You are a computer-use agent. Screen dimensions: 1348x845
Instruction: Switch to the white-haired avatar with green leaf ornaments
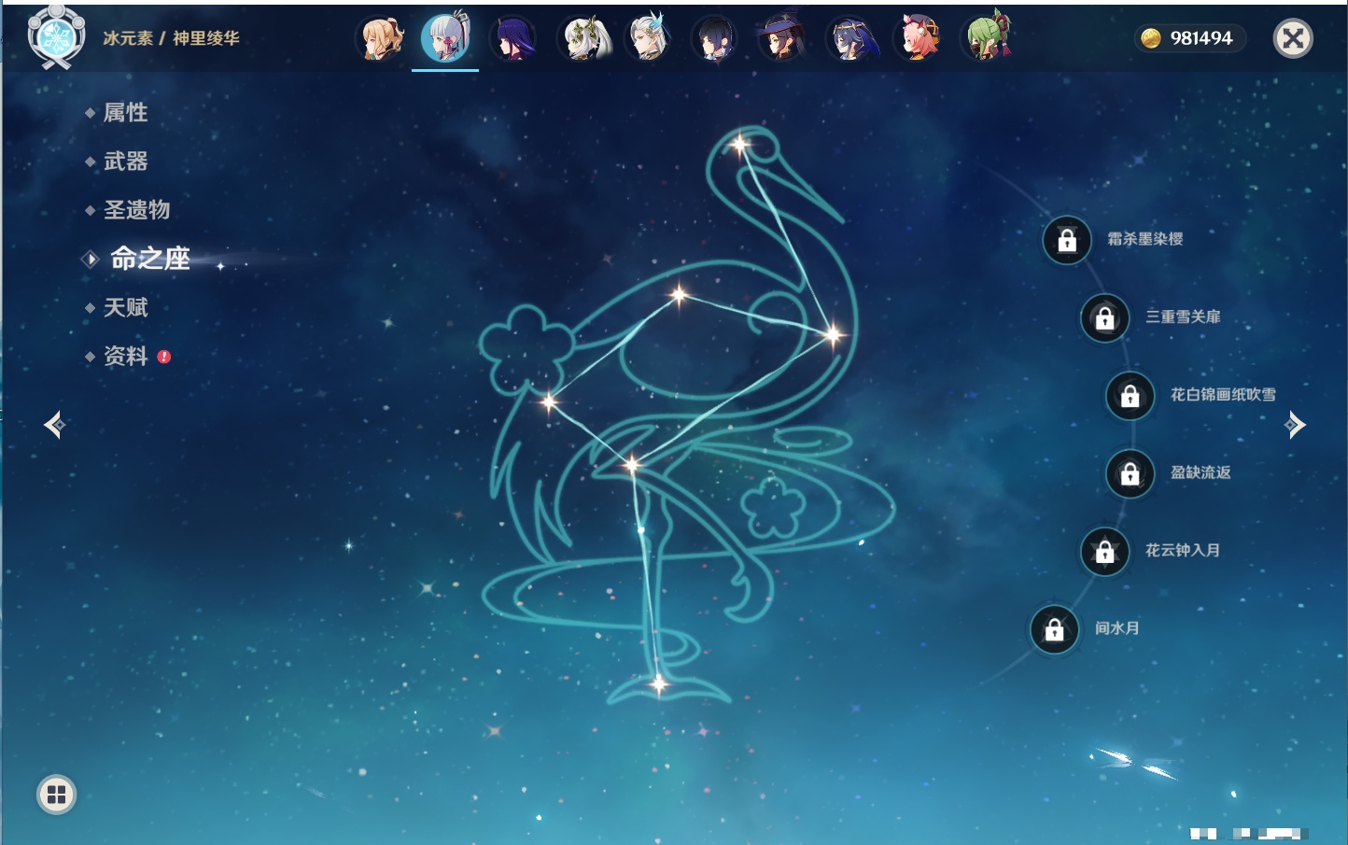(x=583, y=38)
